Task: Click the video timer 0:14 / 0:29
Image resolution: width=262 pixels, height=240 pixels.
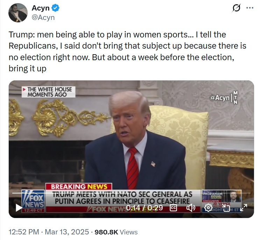Action: click(144, 208)
